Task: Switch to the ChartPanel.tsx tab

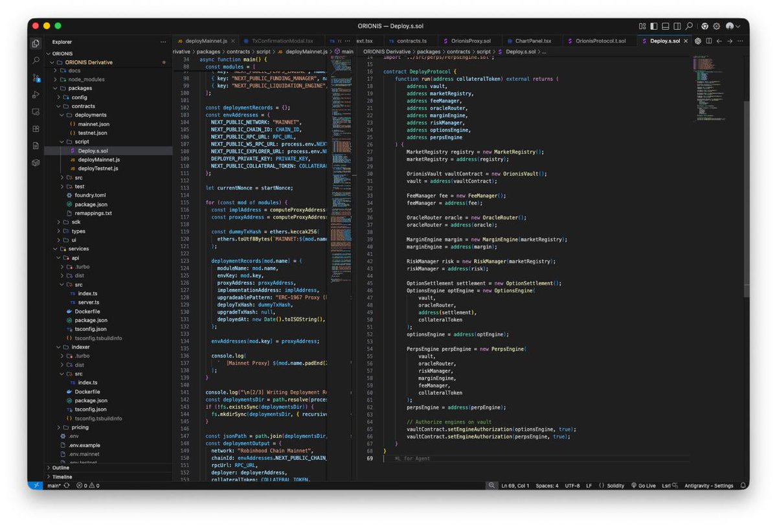Action: [x=534, y=41]
